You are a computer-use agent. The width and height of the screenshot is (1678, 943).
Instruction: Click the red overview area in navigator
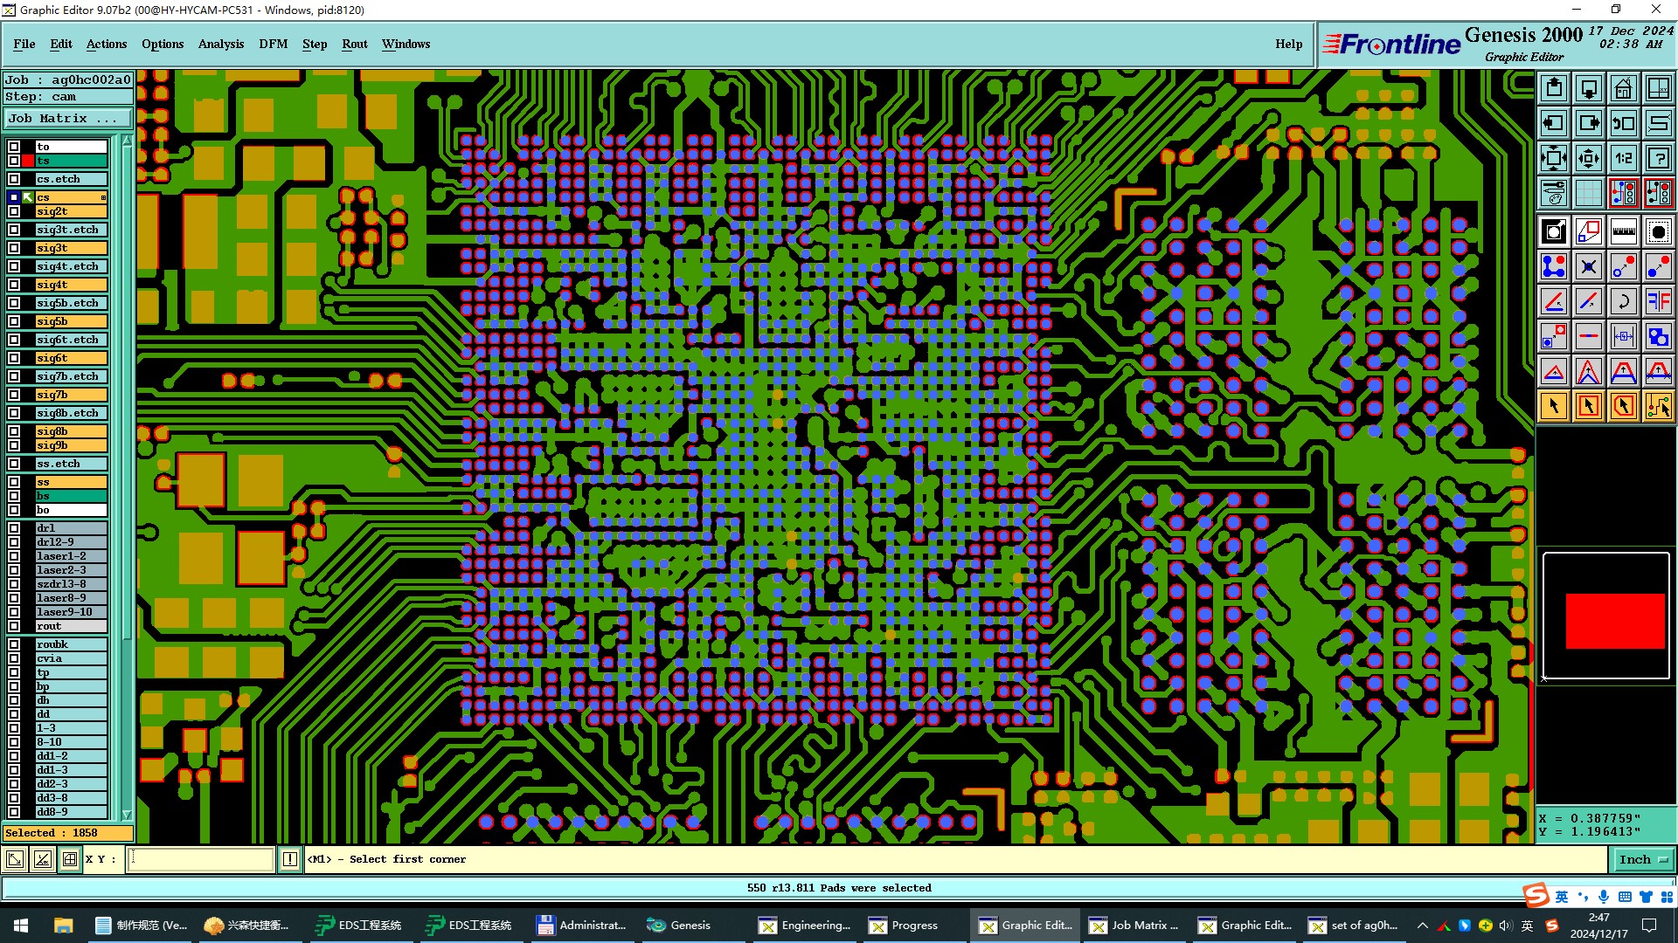(1614, 621)
